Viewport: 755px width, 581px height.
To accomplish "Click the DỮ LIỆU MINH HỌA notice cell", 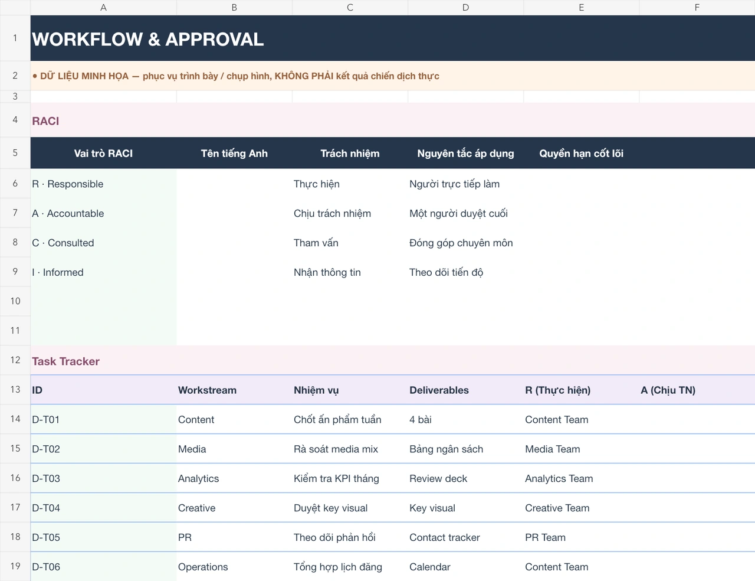I will (393, 76).
